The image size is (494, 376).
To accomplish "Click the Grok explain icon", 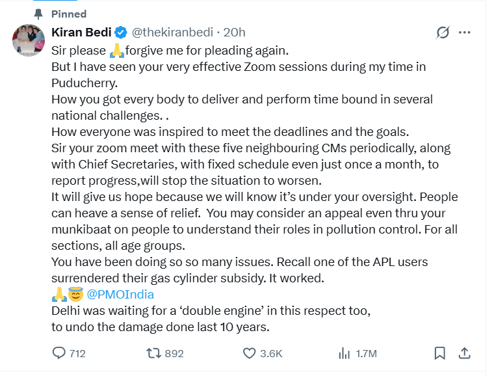I will [x=443, y=33].
